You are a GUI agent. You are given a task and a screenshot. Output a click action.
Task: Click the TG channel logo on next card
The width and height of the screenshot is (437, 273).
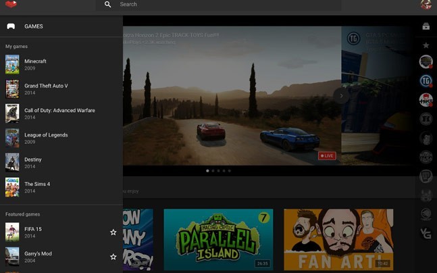tap(354, 39)
